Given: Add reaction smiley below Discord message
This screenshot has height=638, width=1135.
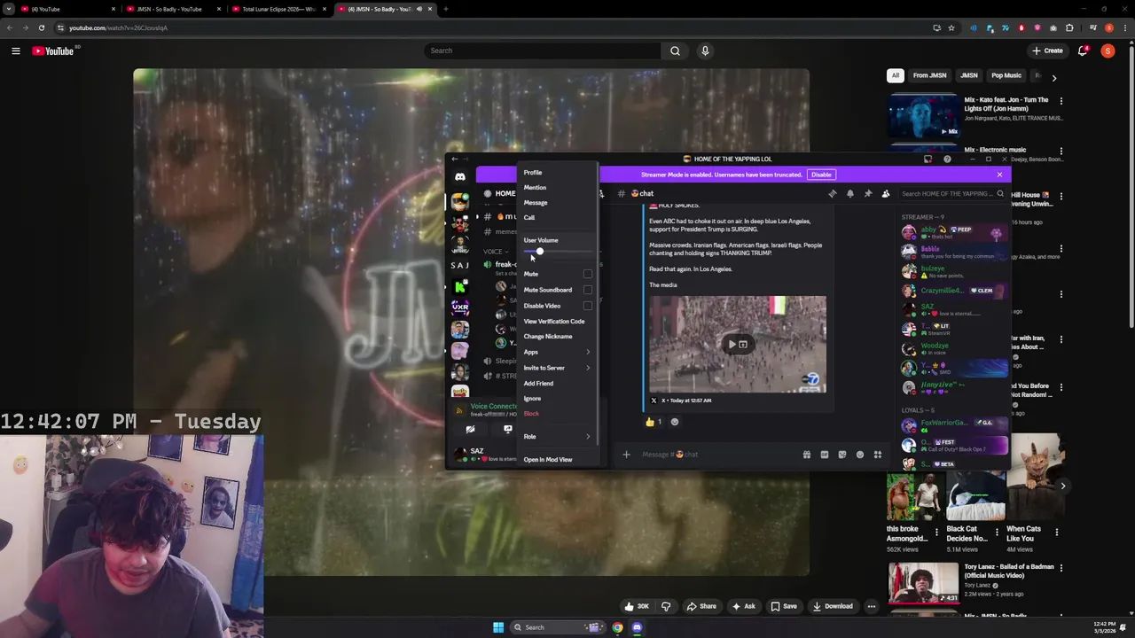Looking at the screenshot, I should [x=675, y=422].
